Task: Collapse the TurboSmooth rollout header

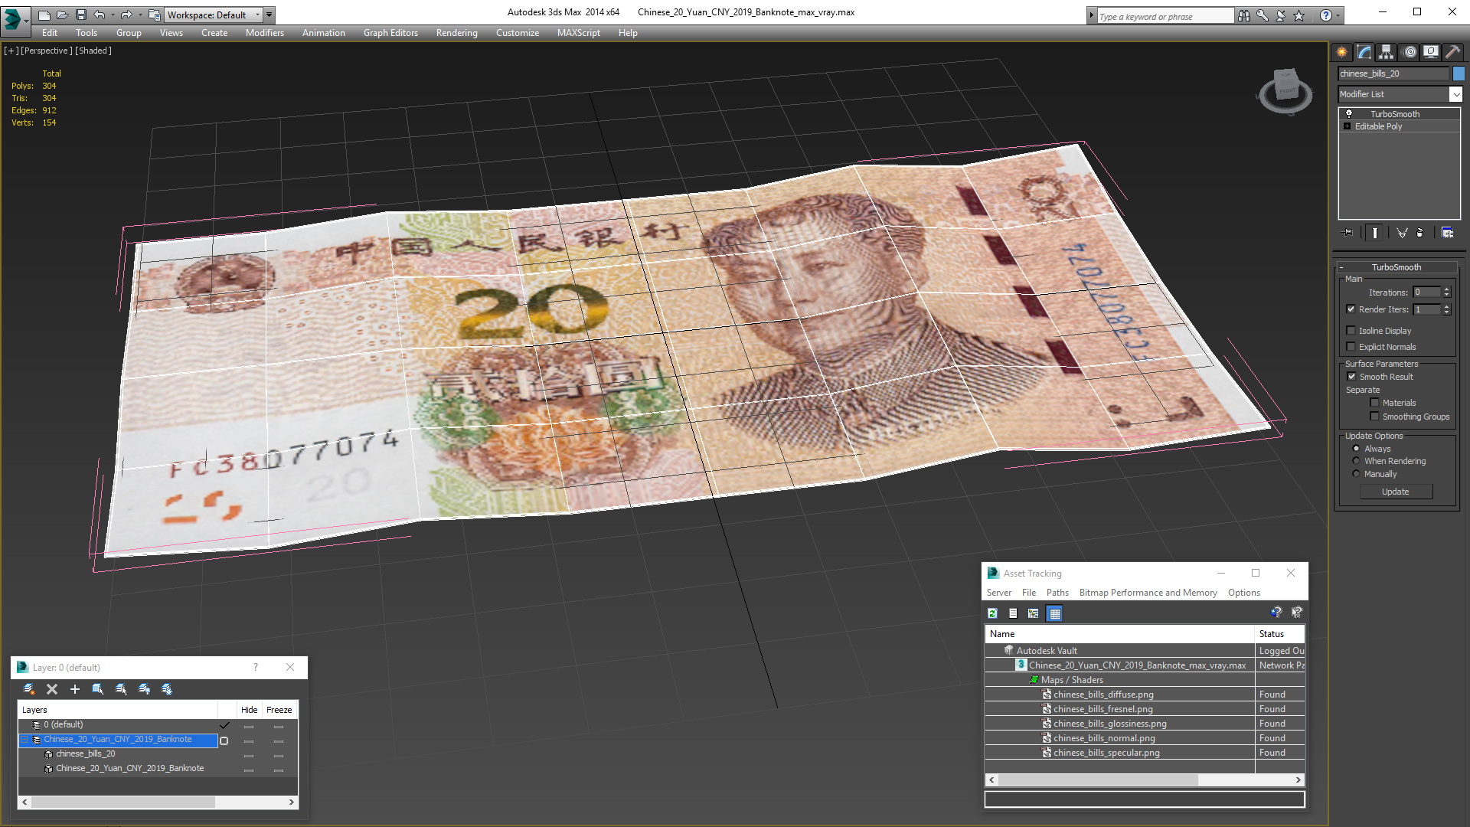Action: [x=1396, y=267]
